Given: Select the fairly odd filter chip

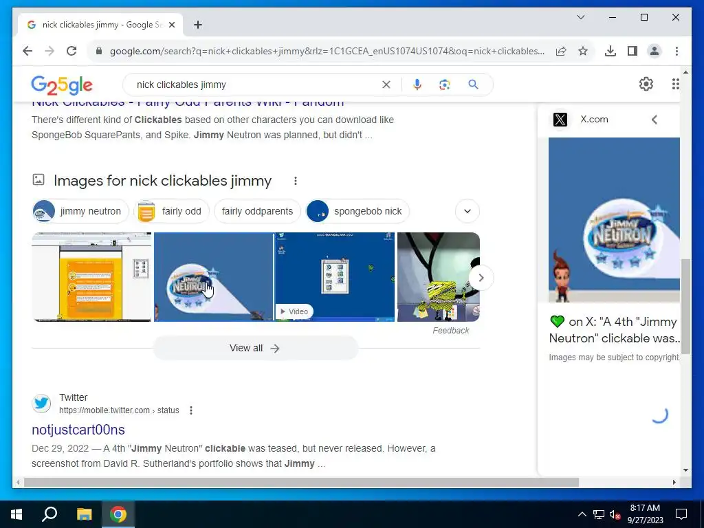Looking at the screenshot, I should tap(172, 211).
